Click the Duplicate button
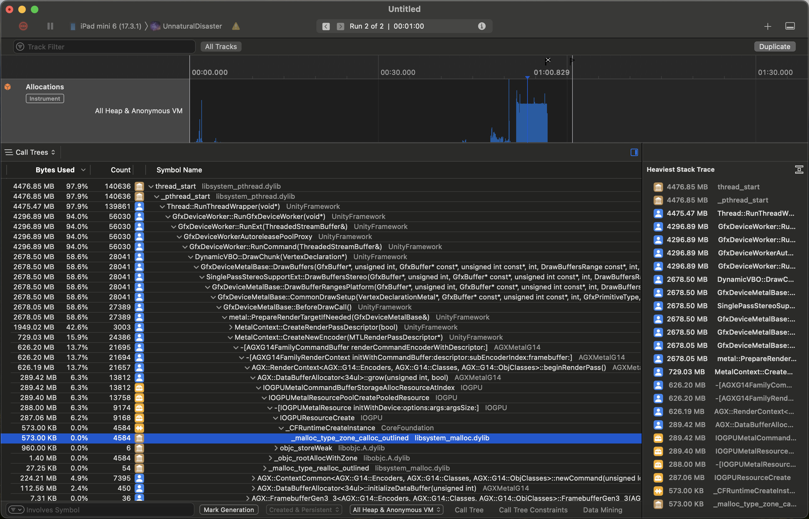The height and width of the screenshot is (519, 809). tap(774, 46)
